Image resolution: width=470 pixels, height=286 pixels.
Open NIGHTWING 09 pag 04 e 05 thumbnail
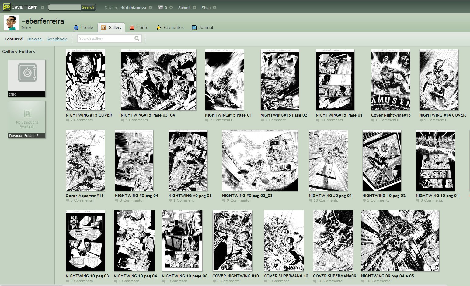(x=400, y=241)
